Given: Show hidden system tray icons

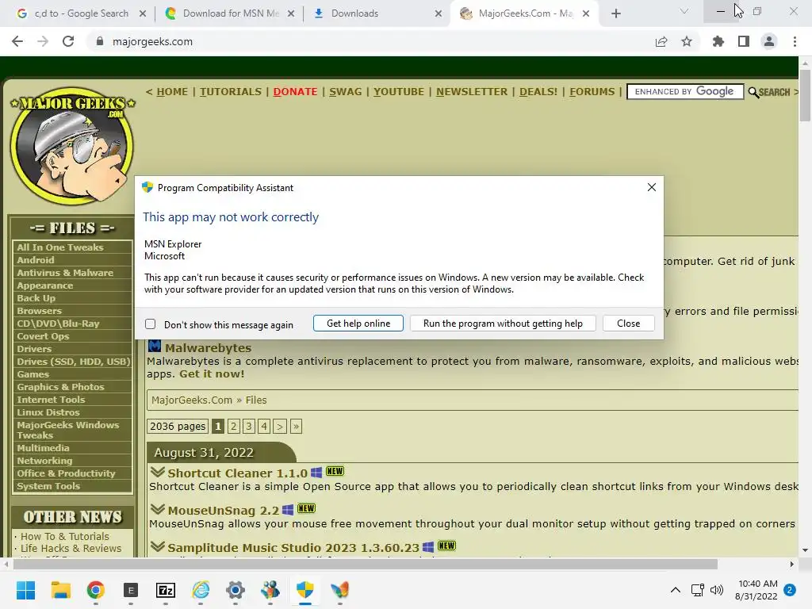Looking at the screenshot, I should [676, 590].
